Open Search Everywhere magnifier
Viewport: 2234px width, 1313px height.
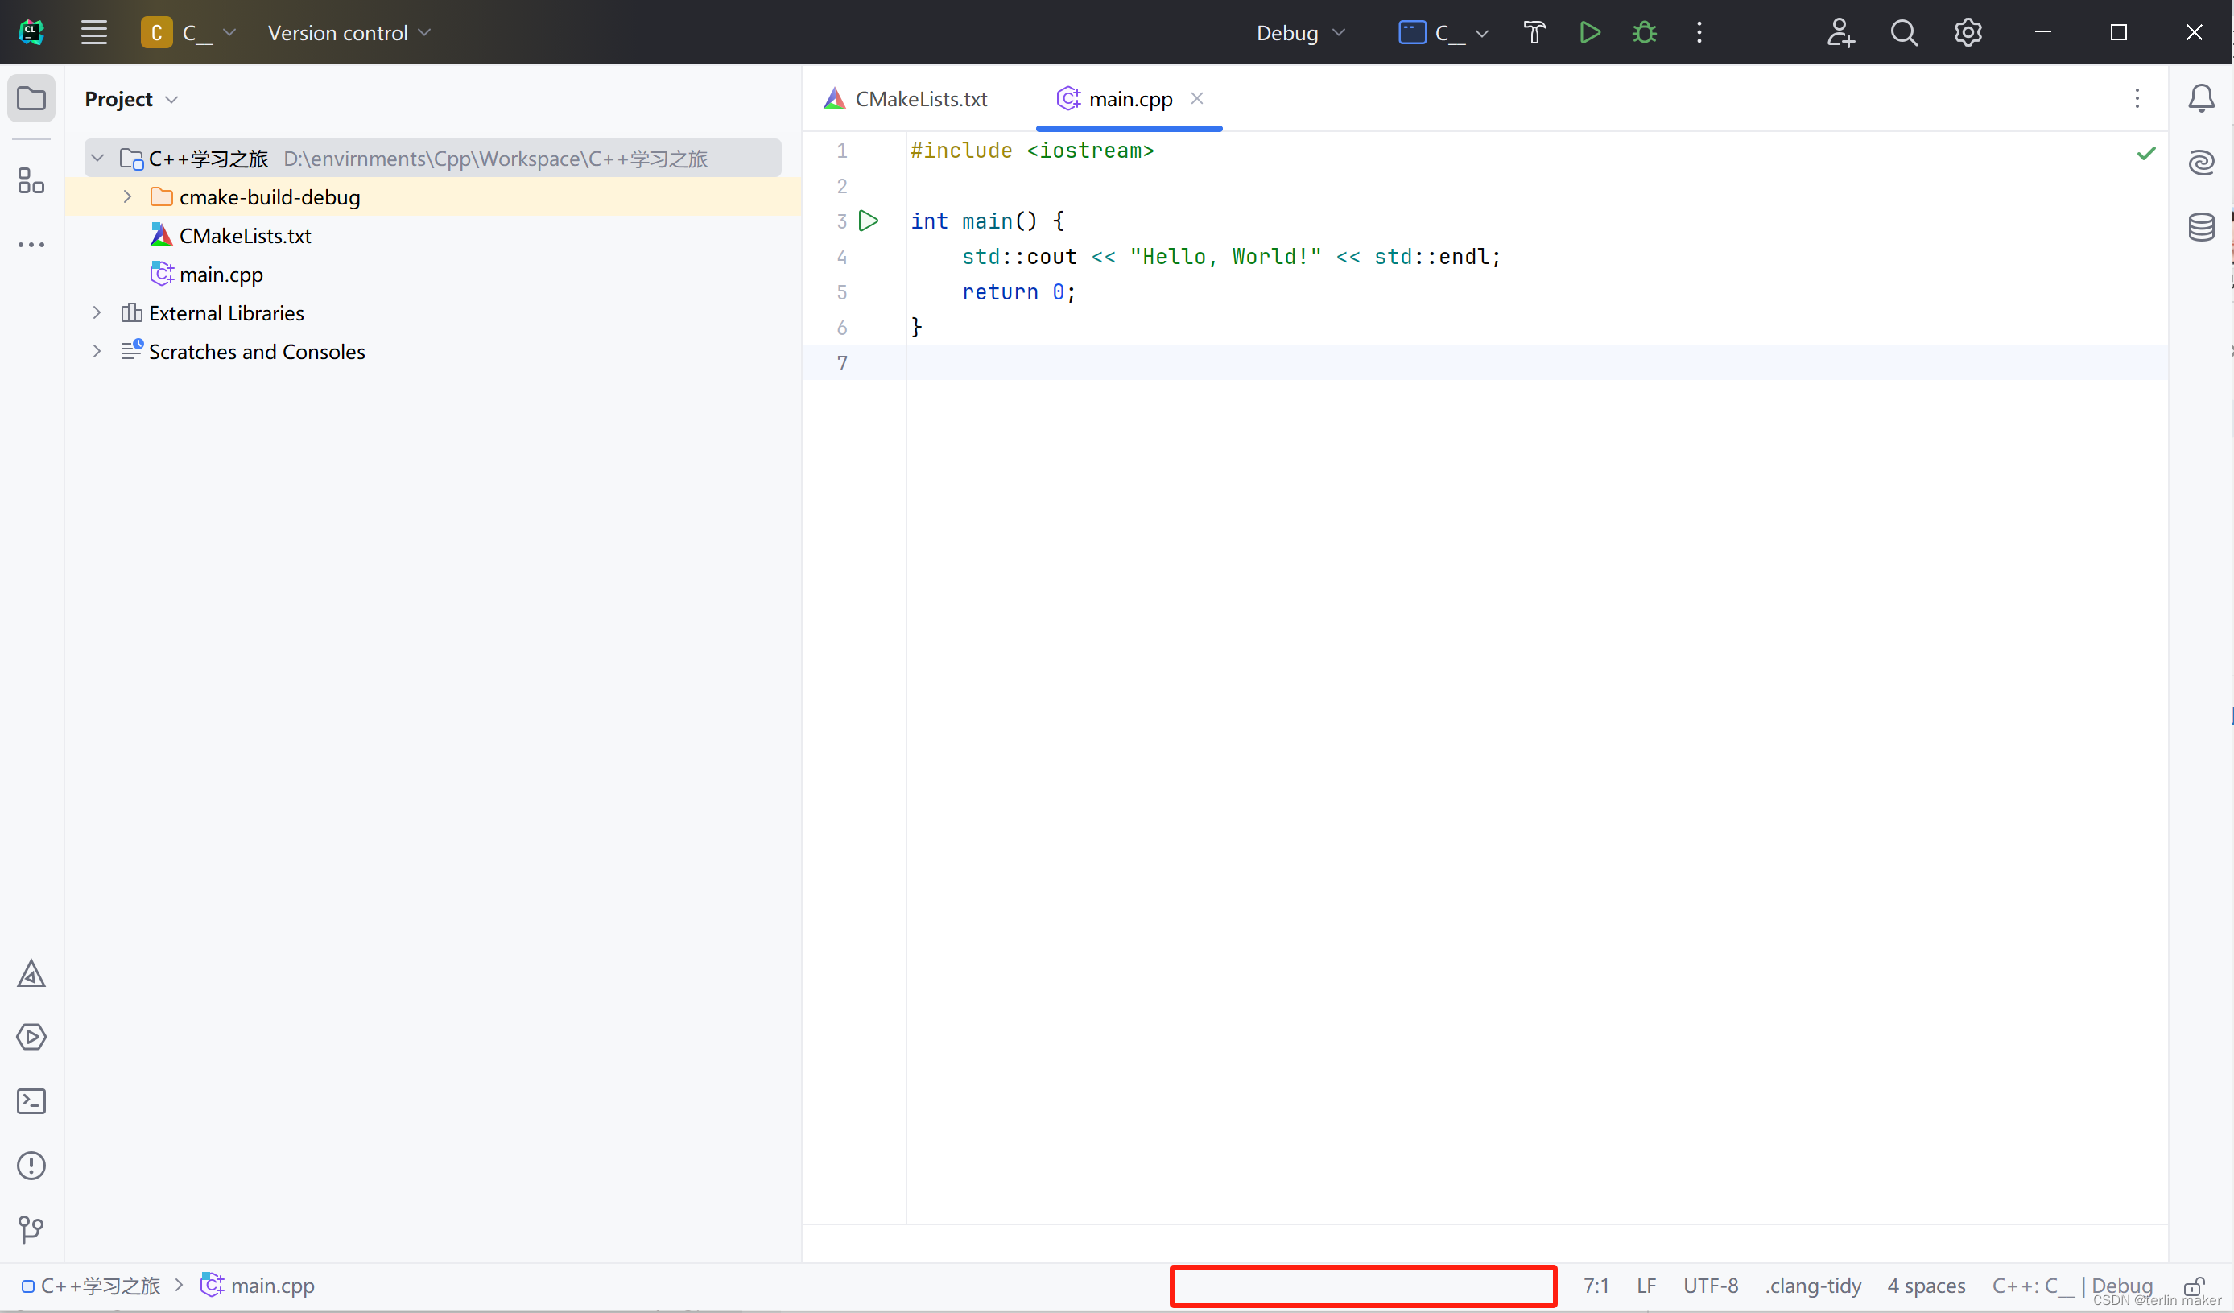pos(1904,33)
